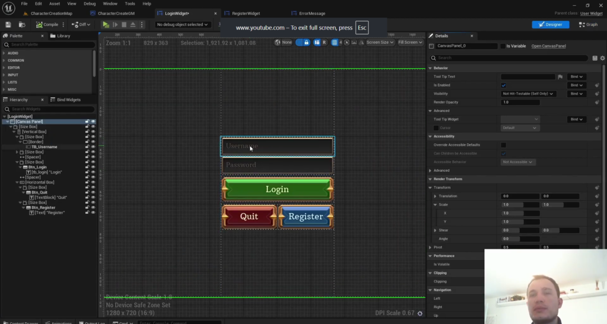Toggle lock icon for Vertical Box row
This screenshot has width=607, height=324.
click(x=87, y=132)
